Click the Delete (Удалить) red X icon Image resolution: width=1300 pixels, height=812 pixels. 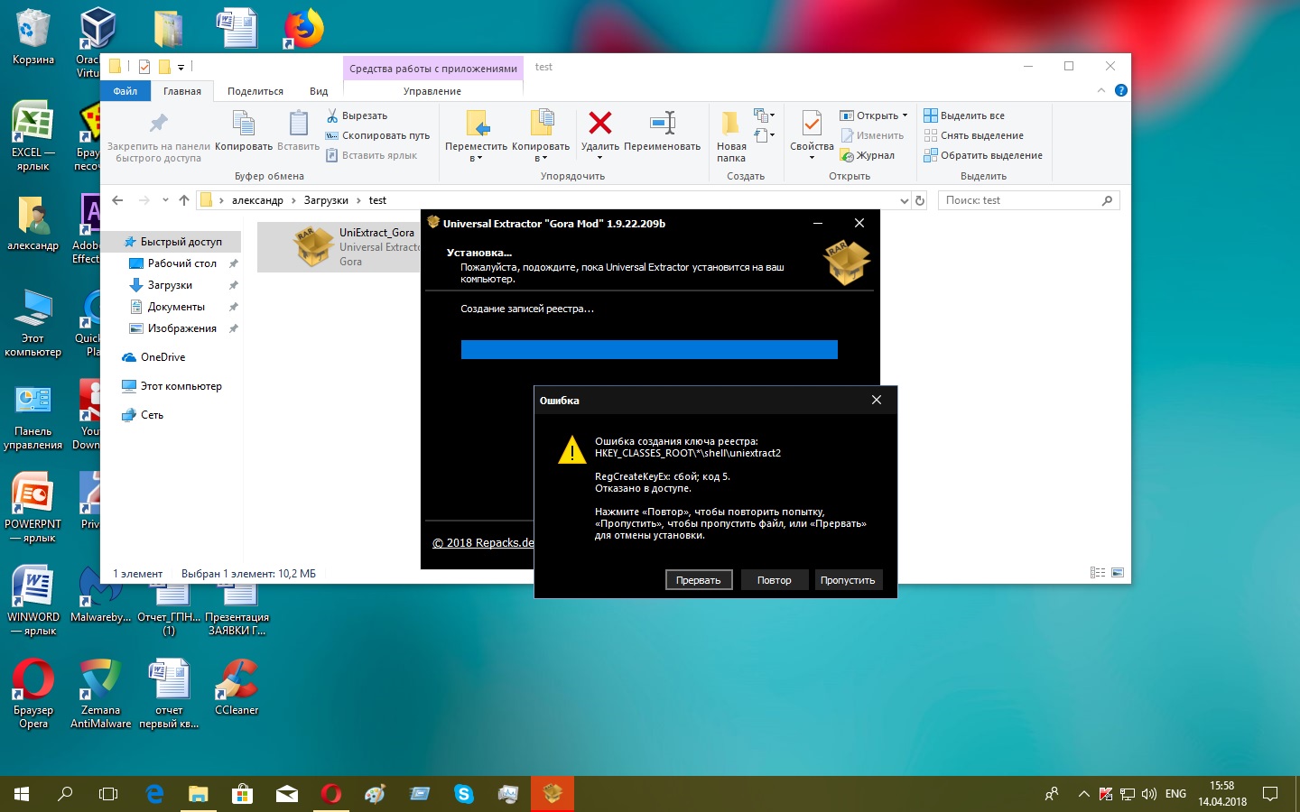pos(599,123)
